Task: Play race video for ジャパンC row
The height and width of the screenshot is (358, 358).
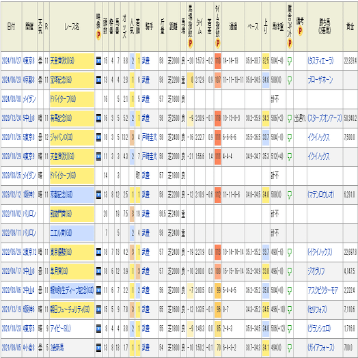Action: tap(98, 138)
